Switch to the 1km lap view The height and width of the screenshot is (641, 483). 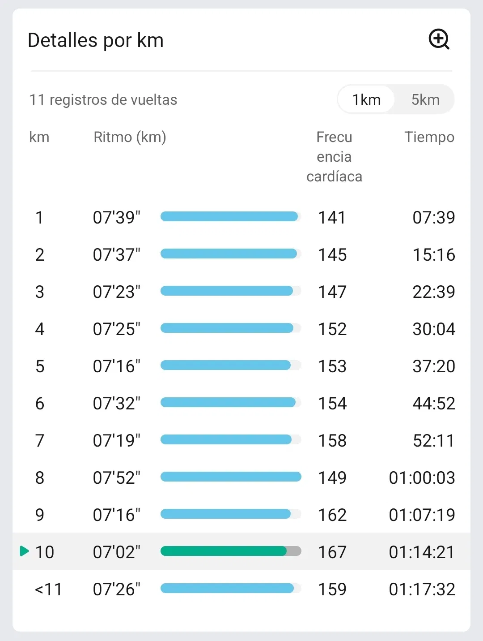[x=366, y=99]
